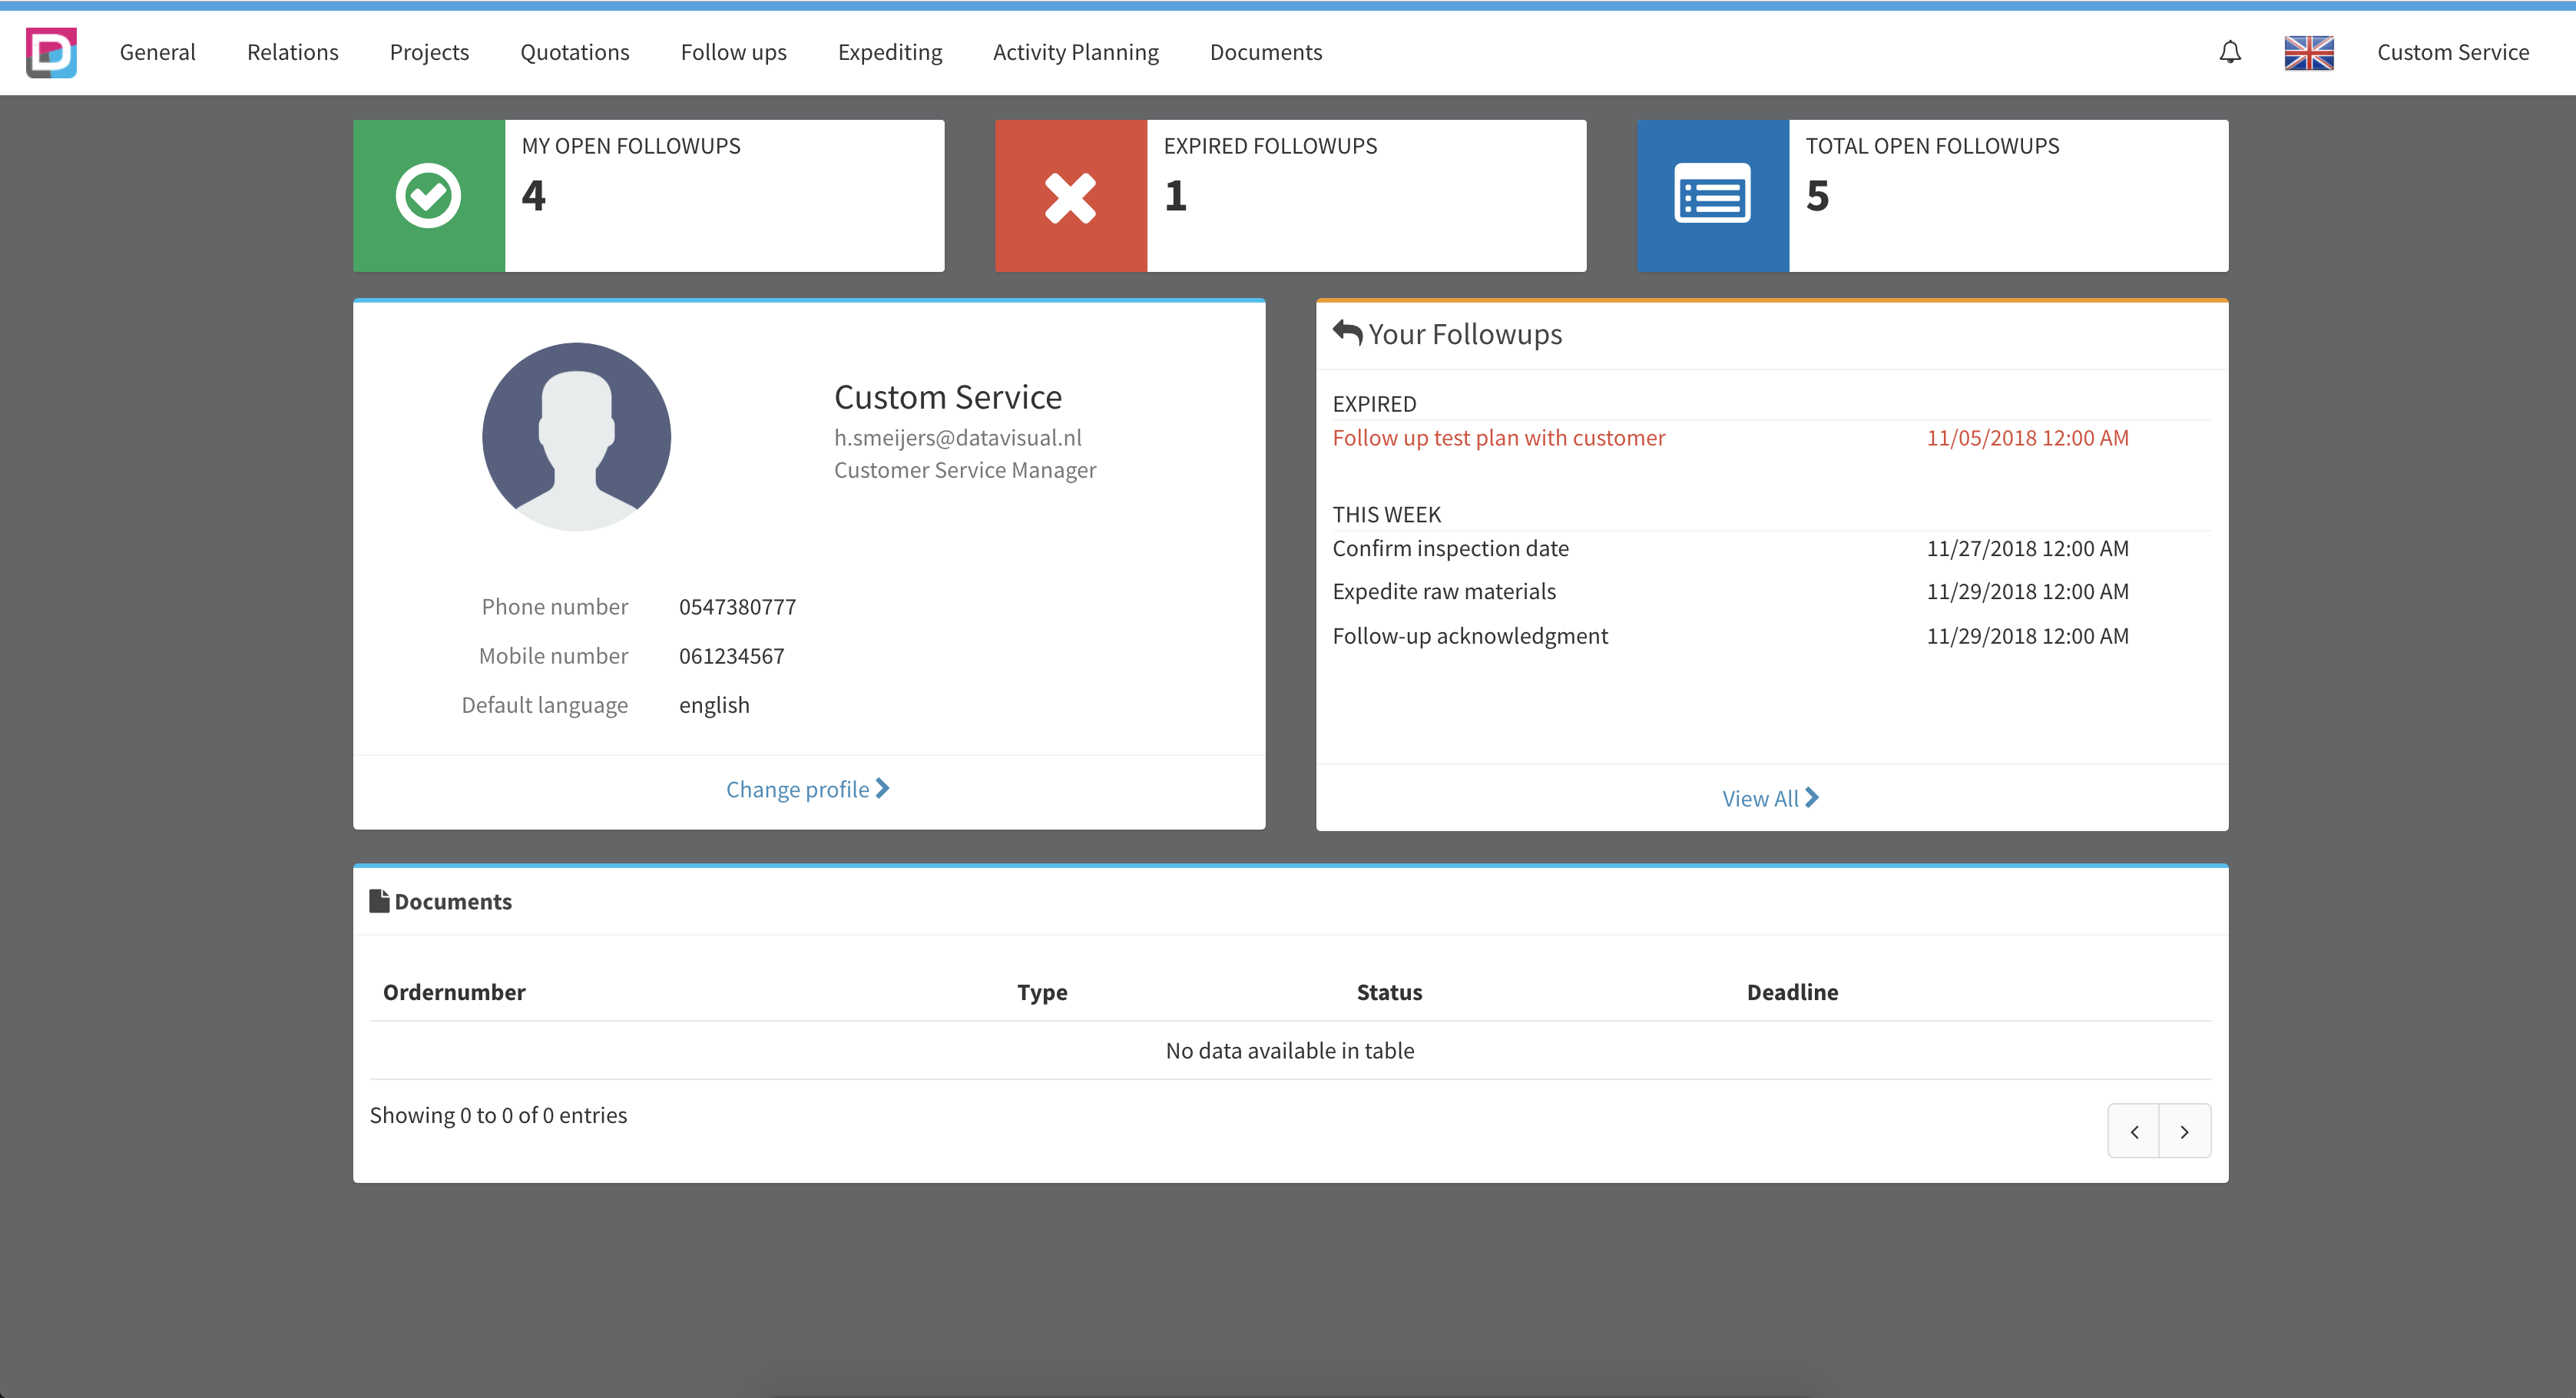Open expired 'Follow up test plan with customer'
This screenshot has width=2576, height=1398.
coord(1499,438)
